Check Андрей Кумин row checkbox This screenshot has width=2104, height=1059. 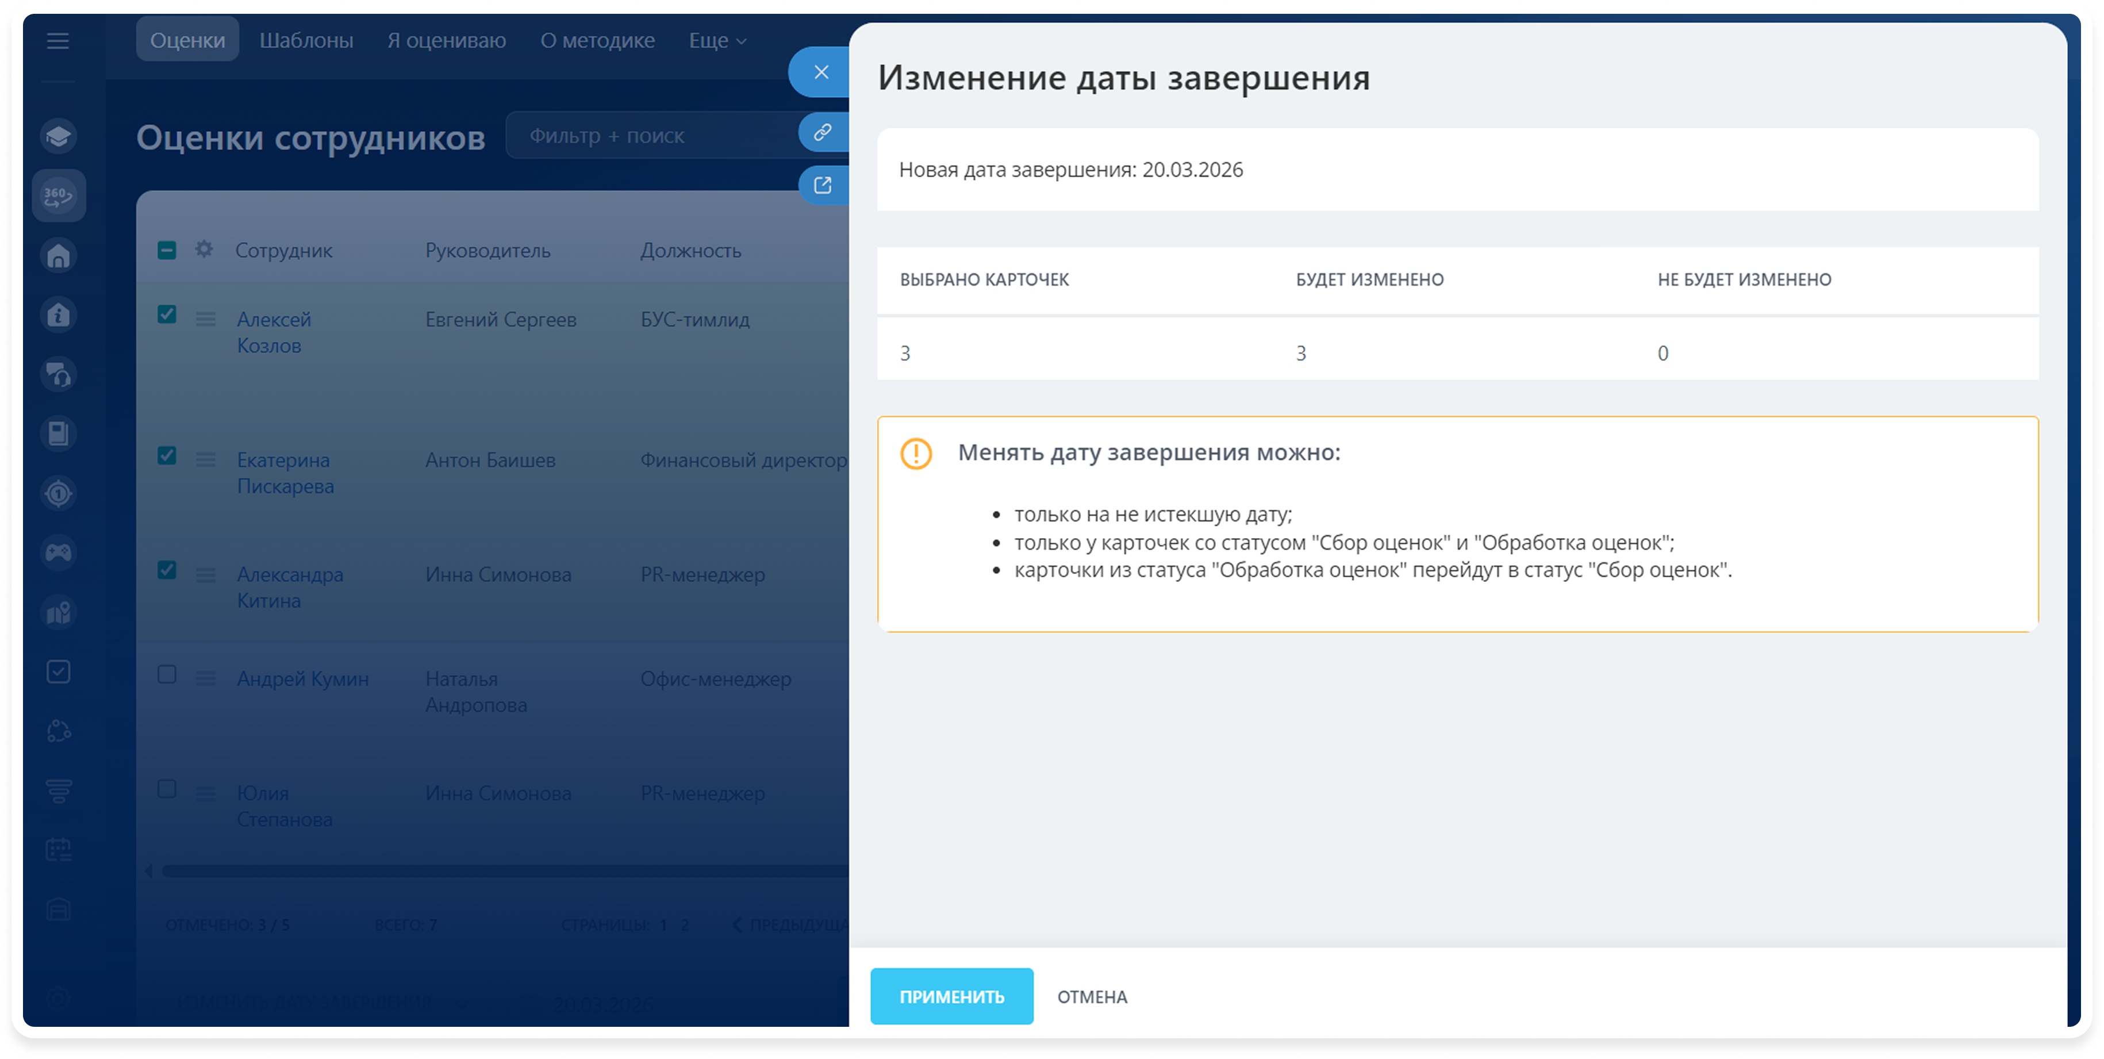tap(167, 675)
